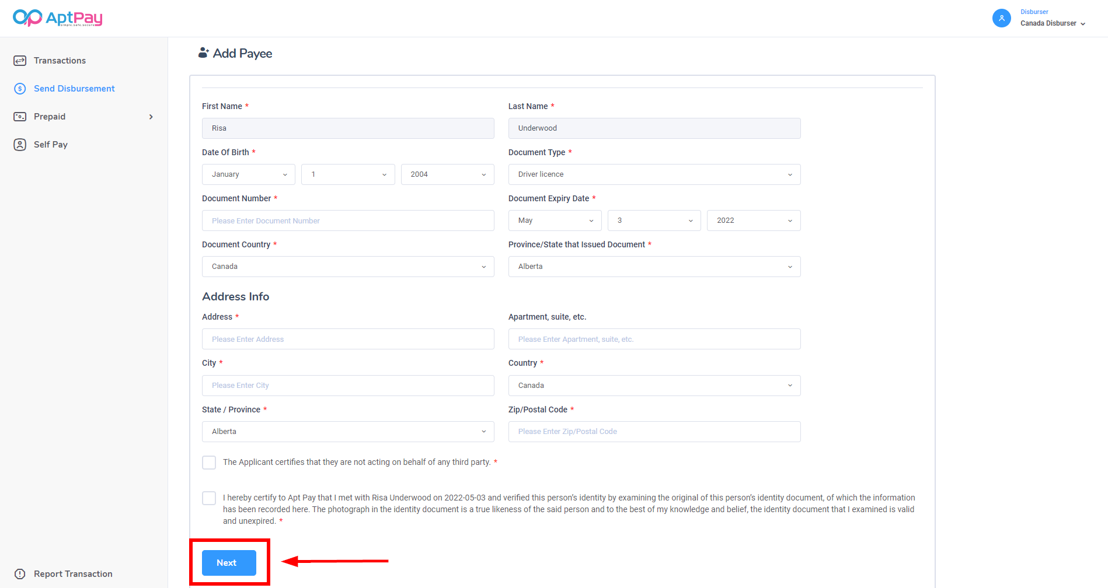
Task: Click the user avatar icon
Action: click(x=1001, y=18)
